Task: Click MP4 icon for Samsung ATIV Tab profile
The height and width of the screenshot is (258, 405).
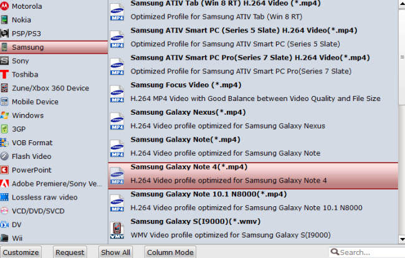Action: [117, 12]
